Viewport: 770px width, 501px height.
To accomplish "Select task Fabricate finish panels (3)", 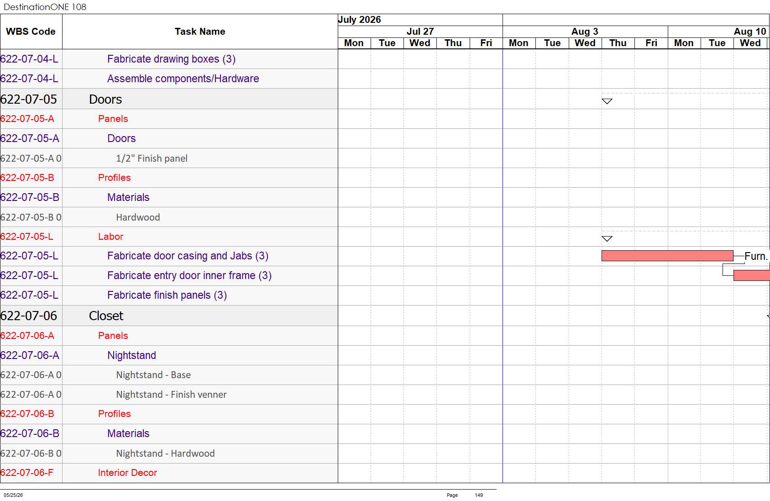I will point(167,295).
